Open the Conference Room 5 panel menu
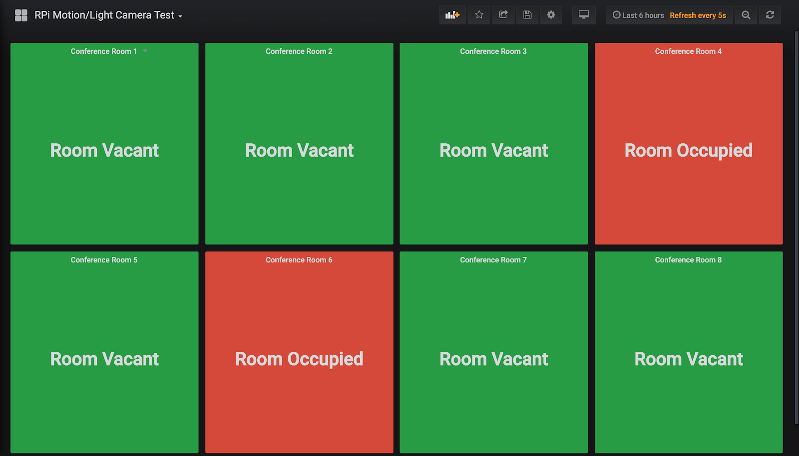The image size is (799, 456). point(104,259)
